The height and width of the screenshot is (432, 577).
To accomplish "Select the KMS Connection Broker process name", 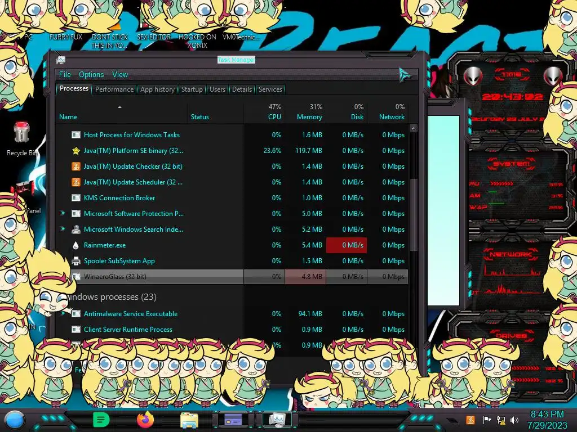I will coord(119,198).
